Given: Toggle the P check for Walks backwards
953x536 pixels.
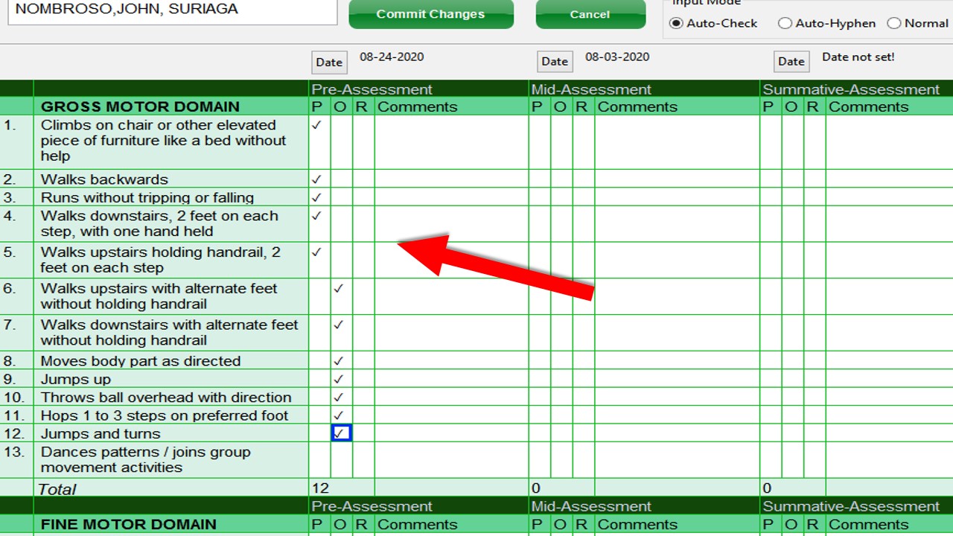Looking at the screenshot, I should tap(319, 179).
